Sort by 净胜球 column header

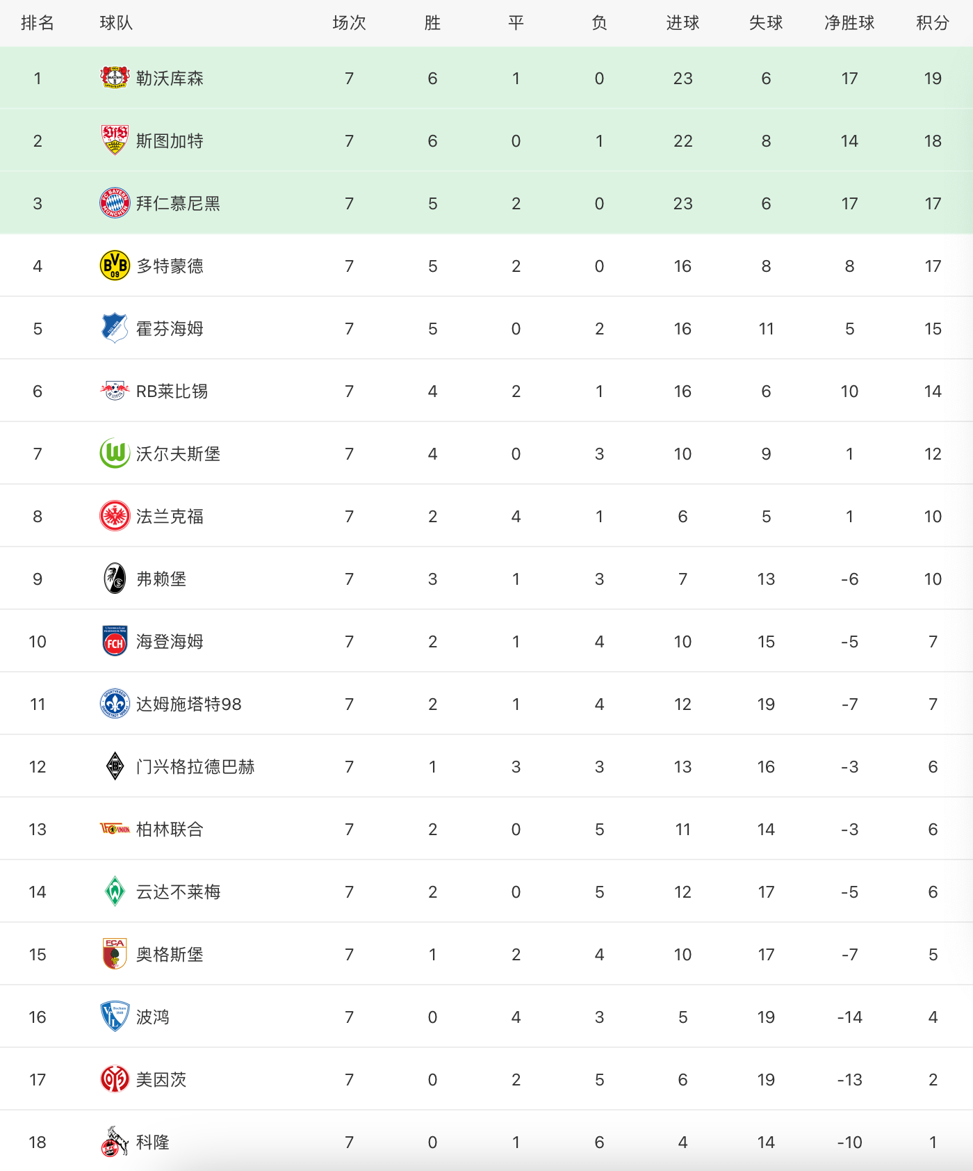[x=849, y=23]
